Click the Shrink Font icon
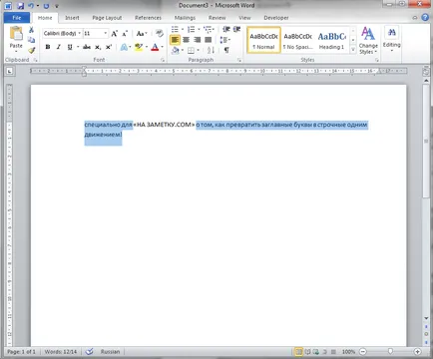 125,34
